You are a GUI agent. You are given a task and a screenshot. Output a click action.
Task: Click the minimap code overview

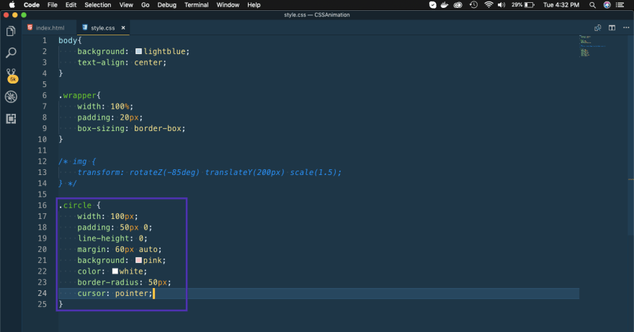591,47
